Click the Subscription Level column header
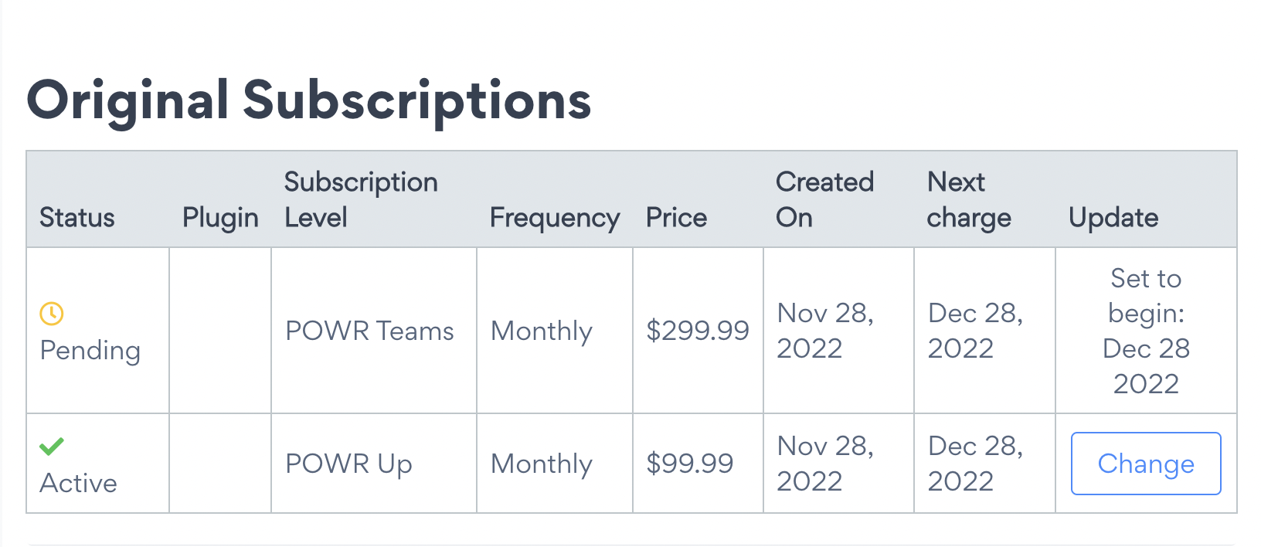 361,199
